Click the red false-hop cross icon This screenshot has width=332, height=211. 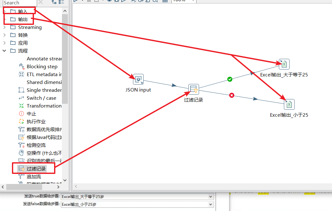[x=232, y=95]
